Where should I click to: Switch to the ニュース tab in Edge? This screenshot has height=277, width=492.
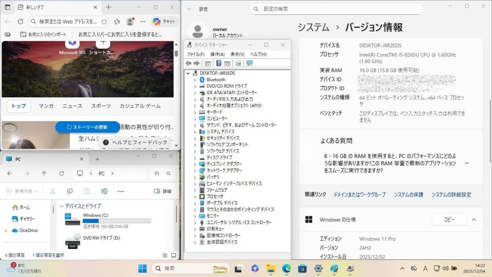(72, 106)
